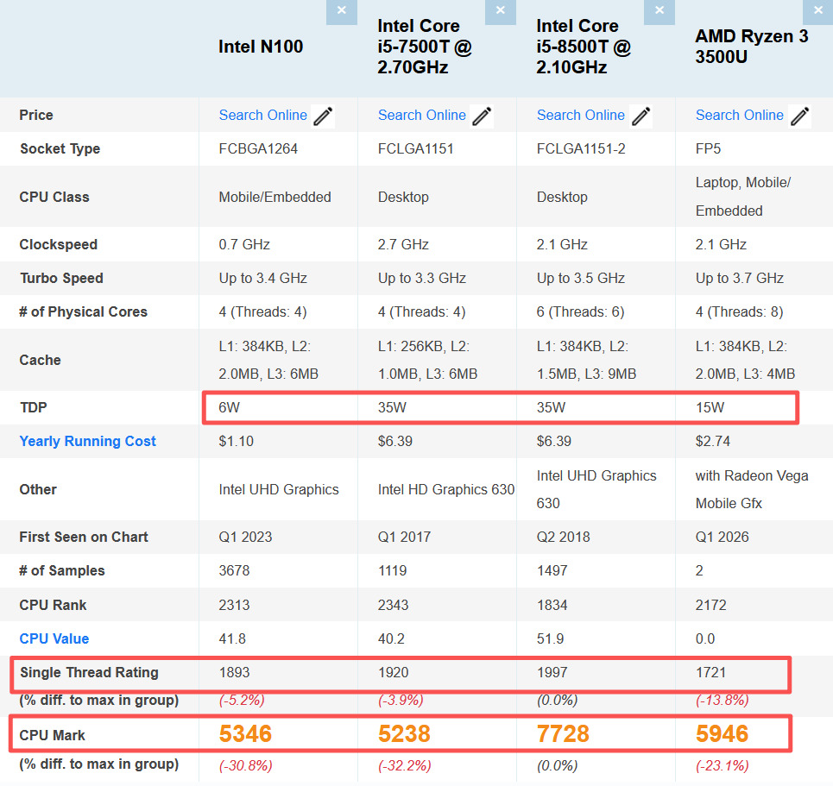Click the FP5 socket type cell
Image resolution: width=833 pixels, height=786 pixels.
(x=708, y=148)
